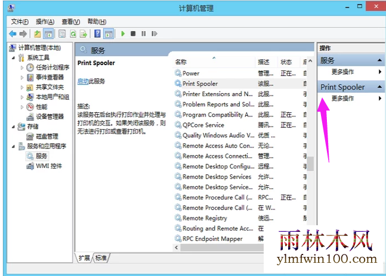
Task: Open Help with the question mark icon
Action: tap(97, 34)
